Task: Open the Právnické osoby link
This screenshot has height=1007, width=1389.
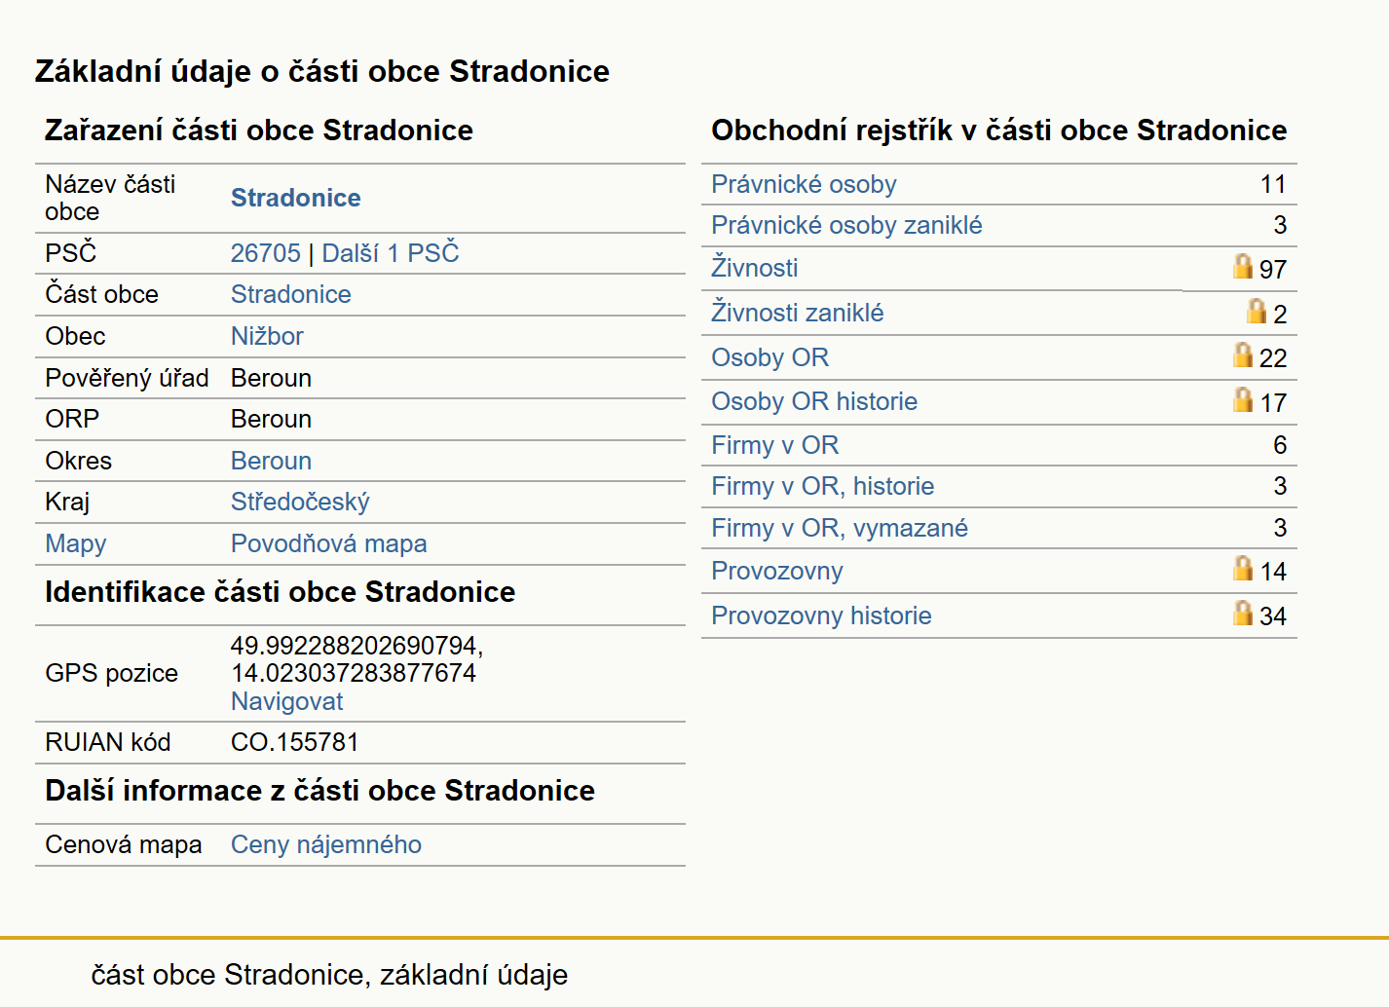Action: point(804,184)
